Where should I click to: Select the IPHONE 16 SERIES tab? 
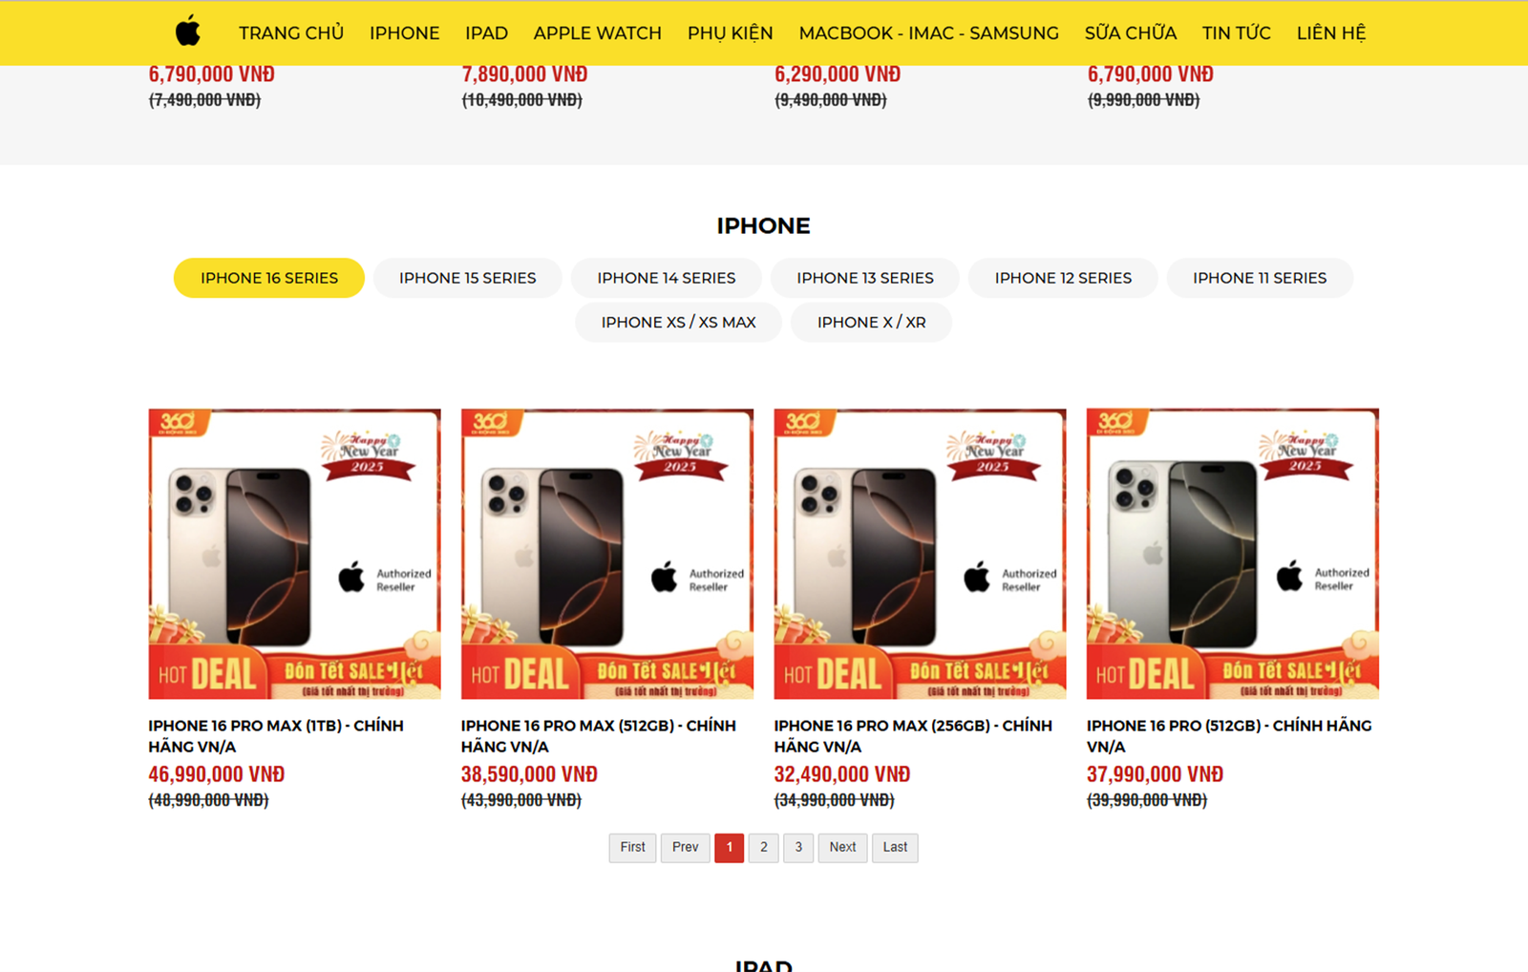(269, 278)
